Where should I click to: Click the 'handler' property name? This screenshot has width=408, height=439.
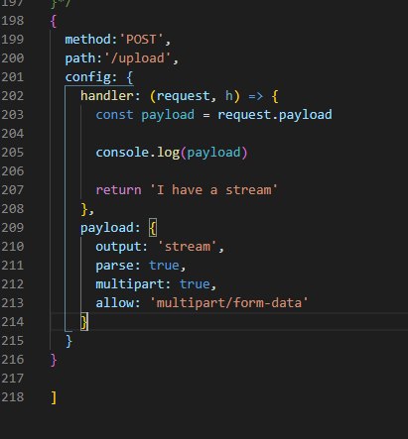pyautogui.click(x=107, y=96)
